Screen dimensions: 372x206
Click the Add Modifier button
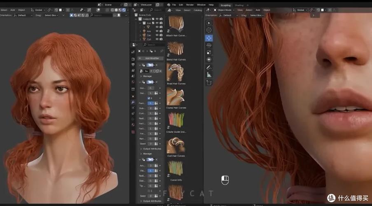tap(151, 58)
